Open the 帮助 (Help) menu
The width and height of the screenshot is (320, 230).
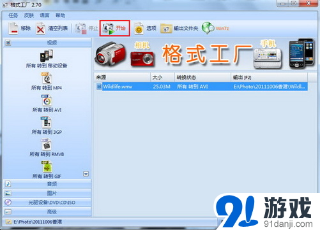pos(60,15)
